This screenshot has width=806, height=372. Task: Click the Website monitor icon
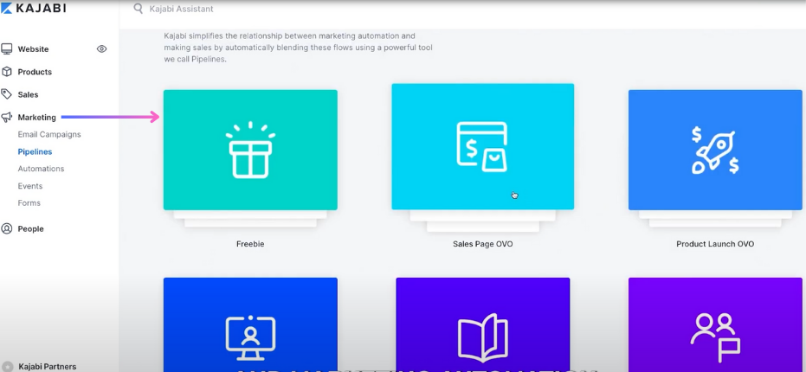click(x=7, y=48)
